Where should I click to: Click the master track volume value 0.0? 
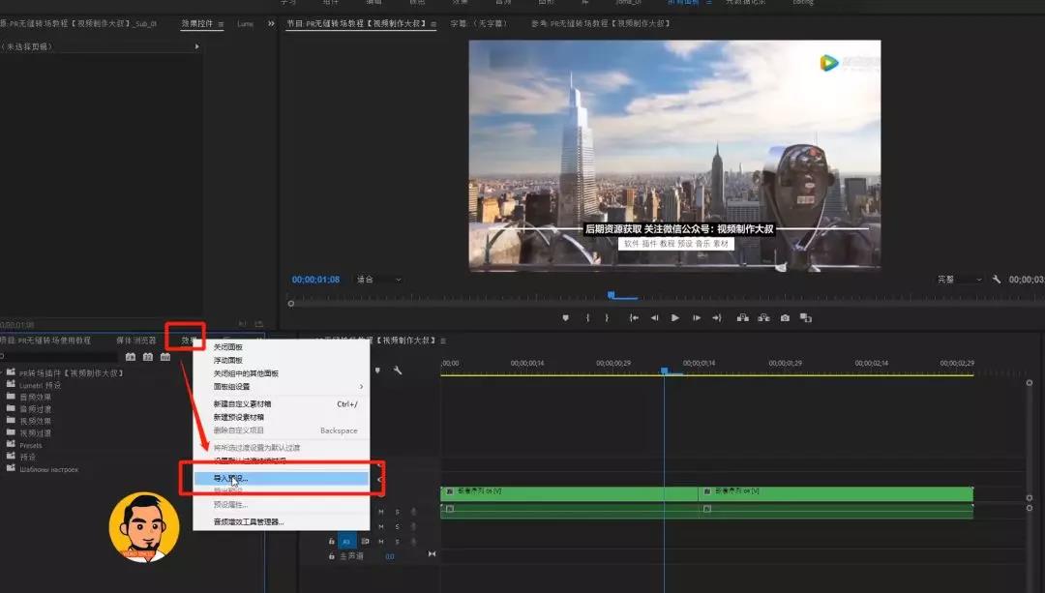390,556
